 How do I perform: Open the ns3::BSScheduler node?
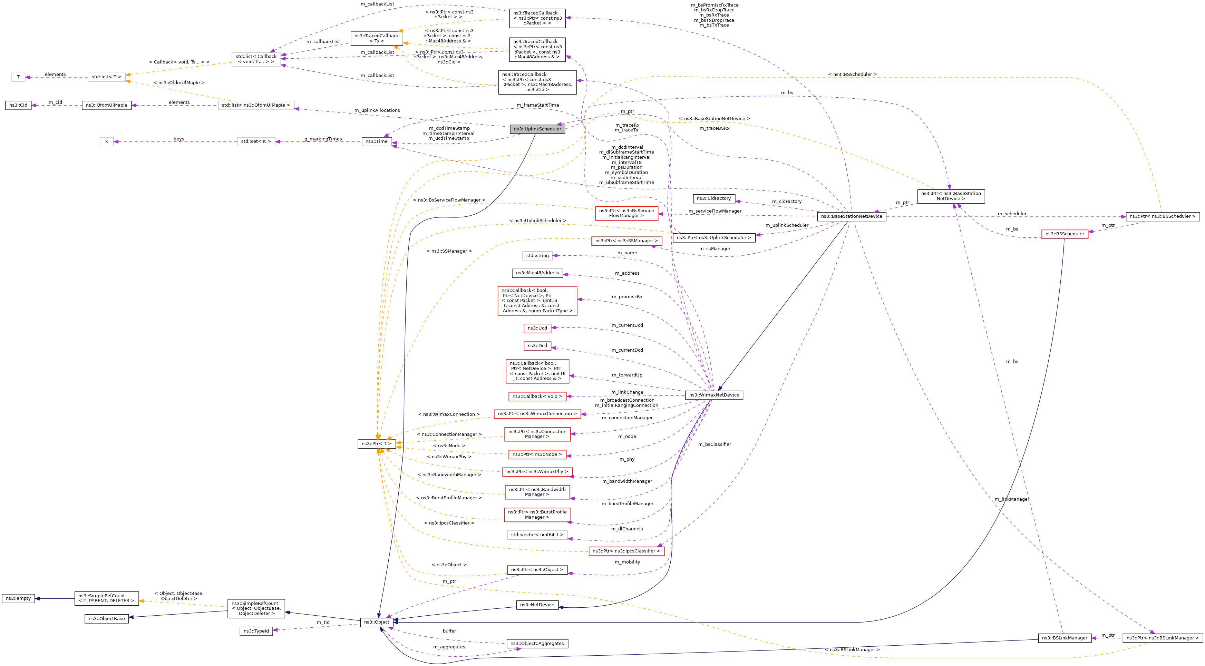click(1065, 234)
